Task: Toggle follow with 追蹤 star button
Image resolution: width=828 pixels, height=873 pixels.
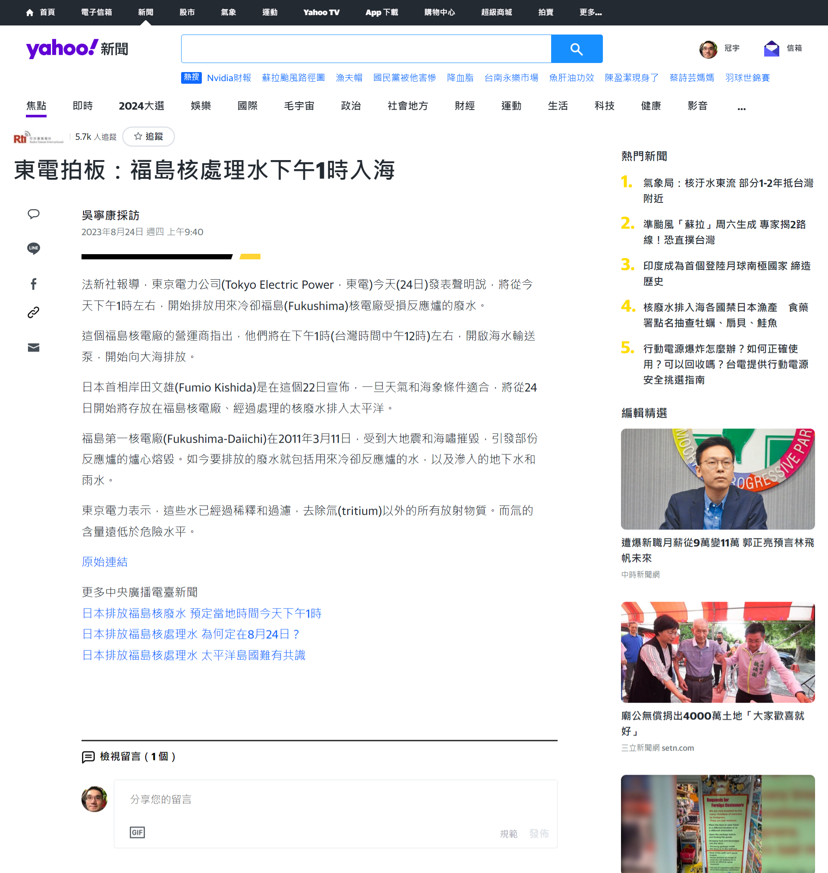Action: (148, 136)
